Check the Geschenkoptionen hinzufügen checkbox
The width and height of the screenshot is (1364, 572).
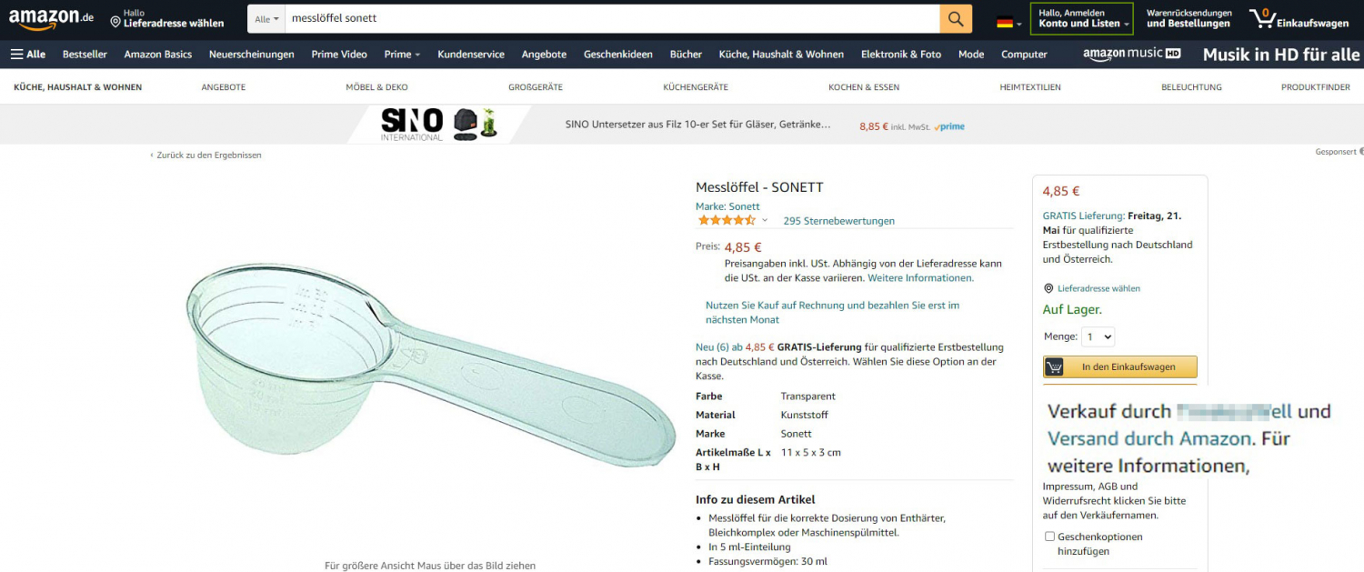click(1049, 537)
